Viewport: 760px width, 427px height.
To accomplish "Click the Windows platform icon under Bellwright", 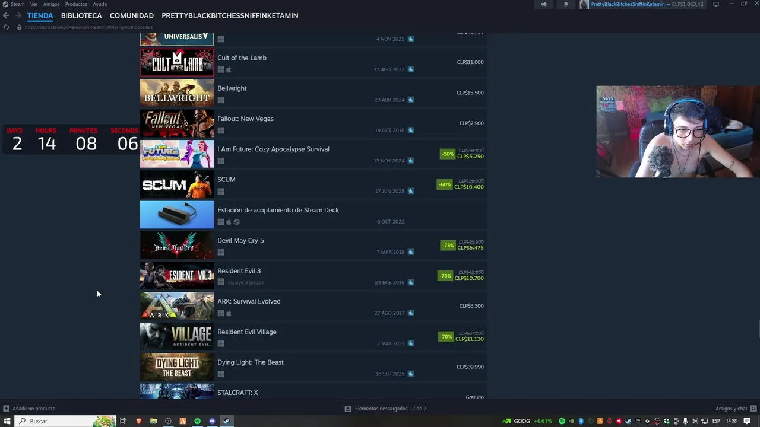I will coord(221,100).
